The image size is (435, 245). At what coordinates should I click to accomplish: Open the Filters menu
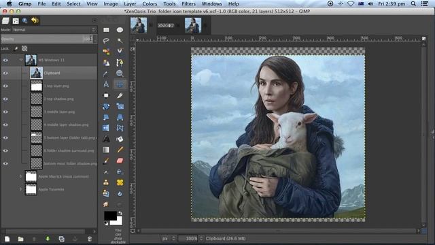188,4
